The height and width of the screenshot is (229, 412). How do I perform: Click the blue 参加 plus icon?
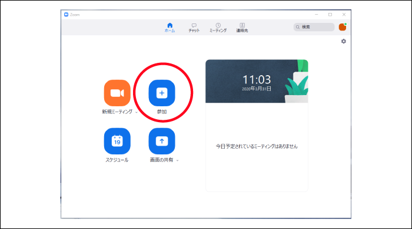tap(162, 93)
